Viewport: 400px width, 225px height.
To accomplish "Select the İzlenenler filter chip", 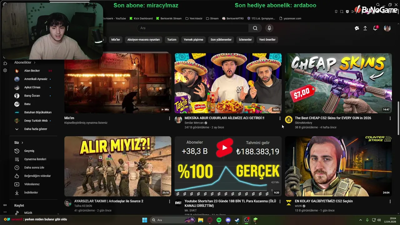I will click(245, 40).
